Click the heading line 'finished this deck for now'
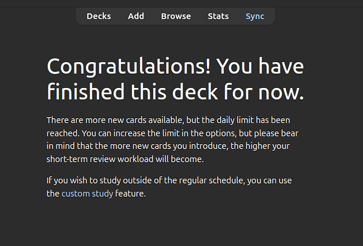 click(x=175, y=93)
